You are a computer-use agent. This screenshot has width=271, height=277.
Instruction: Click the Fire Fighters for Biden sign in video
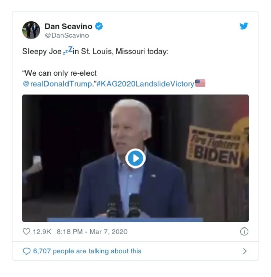click(214, 147)
